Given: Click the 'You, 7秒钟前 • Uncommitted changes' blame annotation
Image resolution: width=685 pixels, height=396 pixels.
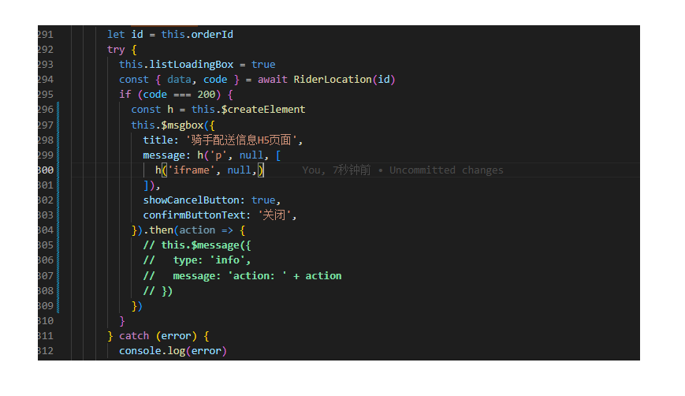Looking at the screenshot, I should pyautogui.click(x=402, y=170).
